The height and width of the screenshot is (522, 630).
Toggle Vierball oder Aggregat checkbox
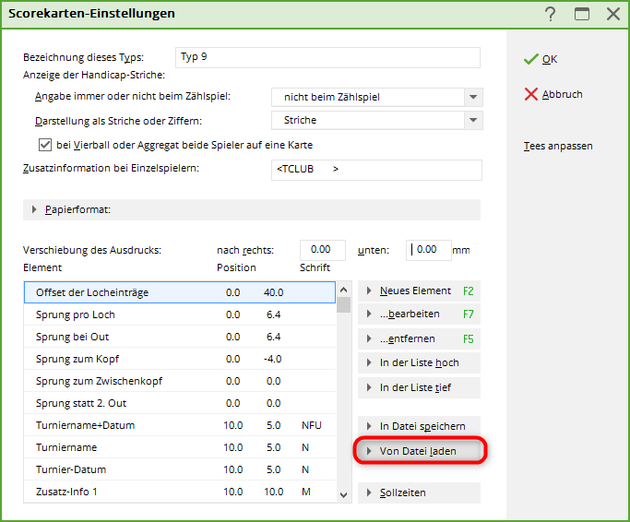tap(44, 145)
